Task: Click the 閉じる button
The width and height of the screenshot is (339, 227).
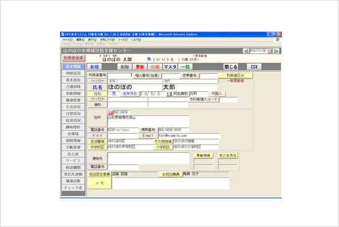Action: (231, 67)
